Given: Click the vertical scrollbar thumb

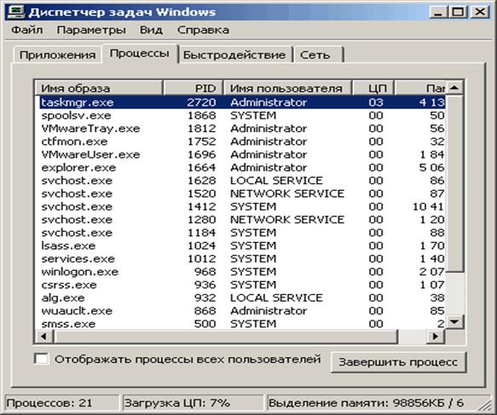Looking at the screenshot, I should coord(454,183).
